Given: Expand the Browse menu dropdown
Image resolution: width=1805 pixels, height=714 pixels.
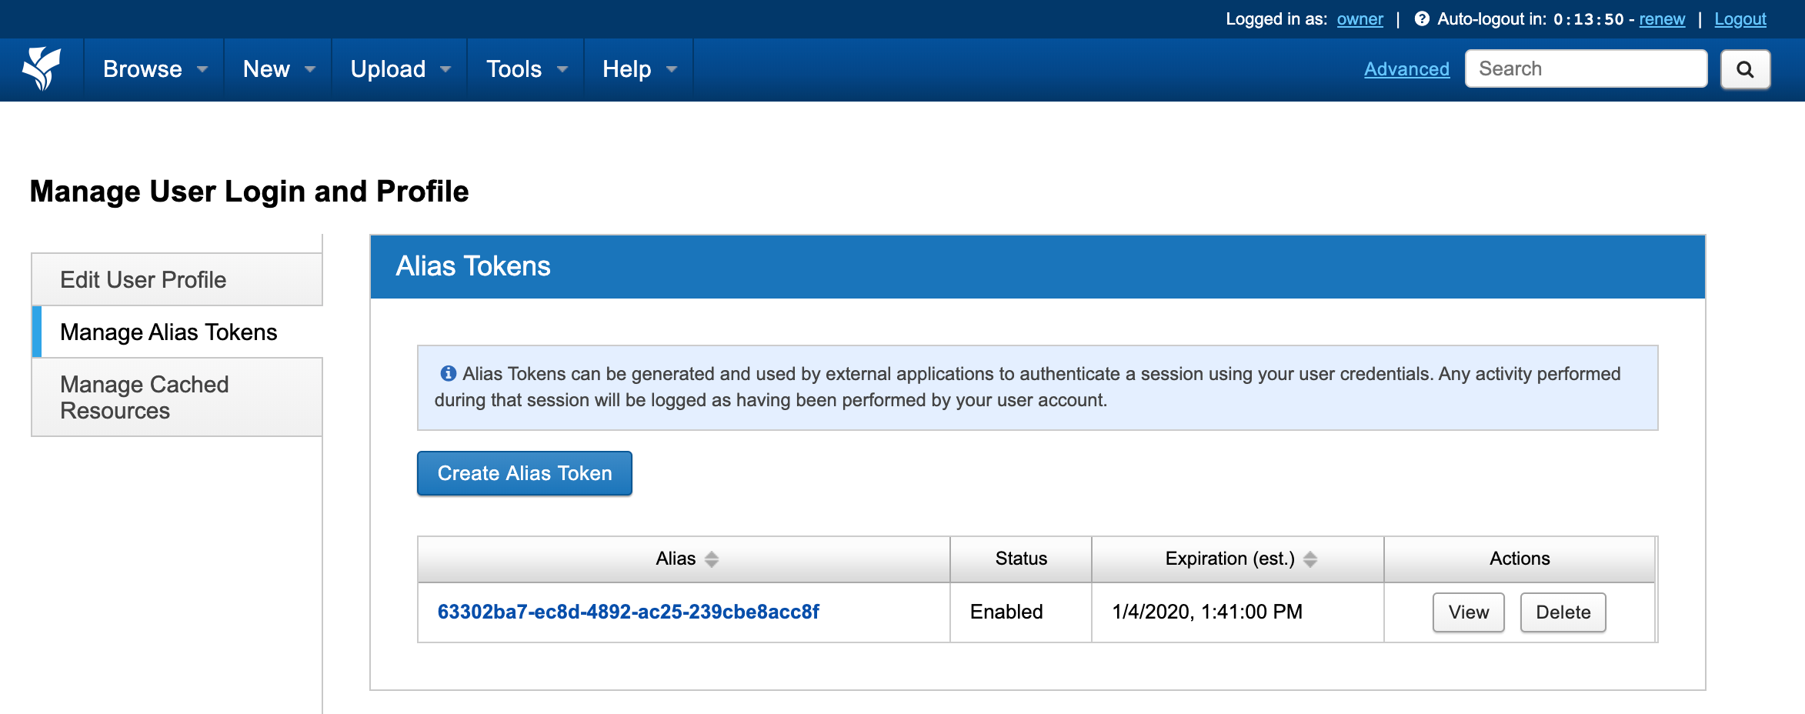Looking at the screenshot, I should click(155, 69).
